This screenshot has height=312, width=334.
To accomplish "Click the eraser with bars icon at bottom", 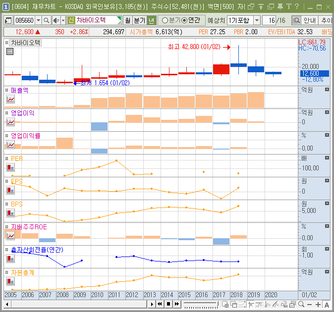I will tap(284, 305).
